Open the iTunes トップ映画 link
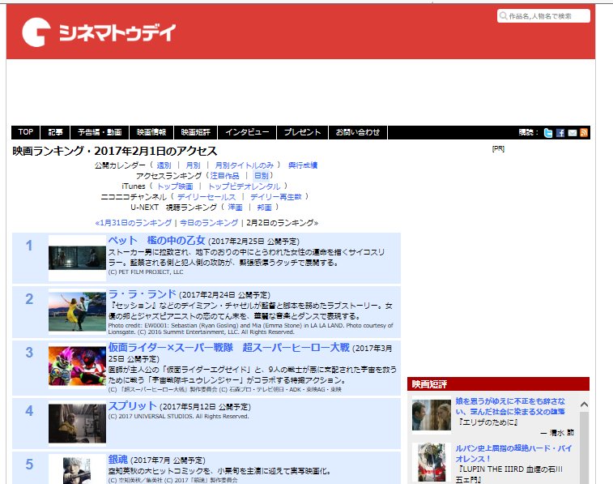This screenshot has width=613, height=484. (175, 186)
